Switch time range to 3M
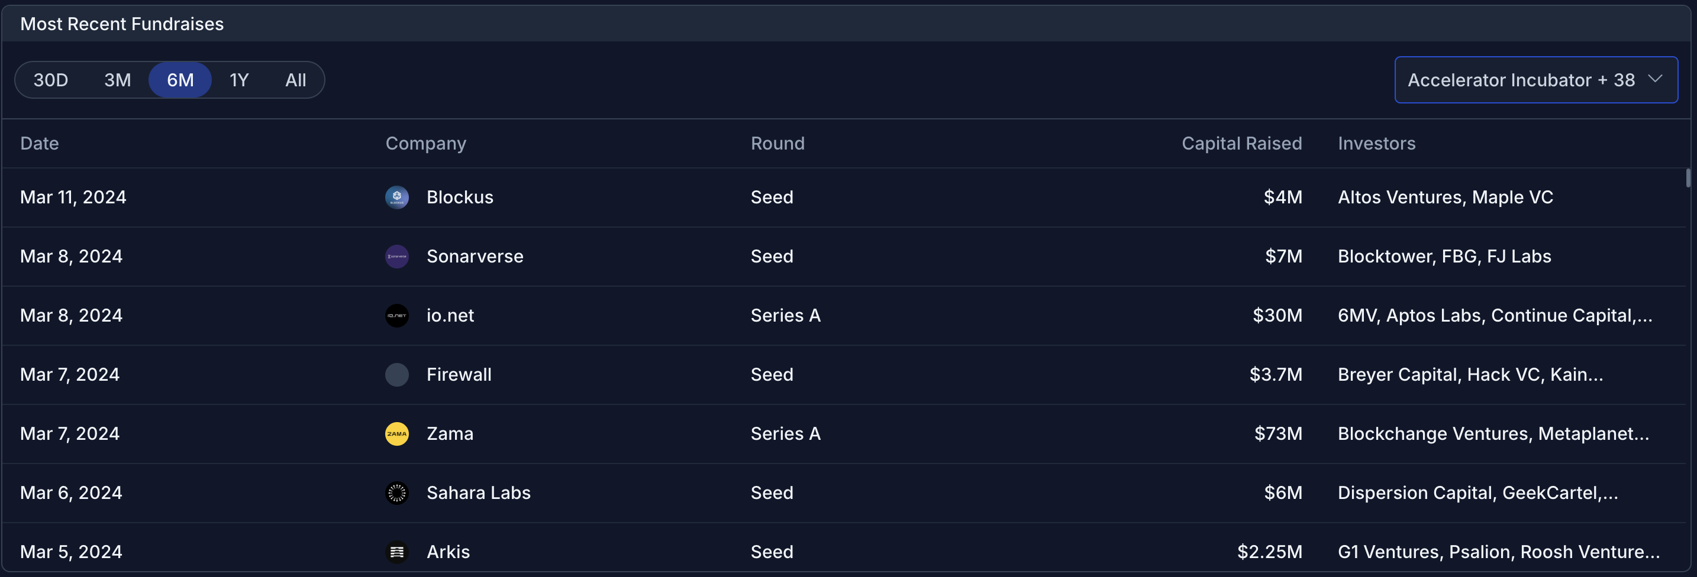Image resolution: width=1697 pixels, height=577 pixels. click(117, 80)
